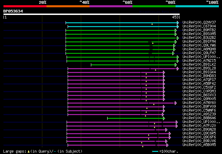Select the UniRef100_A5BF42 label
Viewport: 222px width, 154px height.
point(199,84)
